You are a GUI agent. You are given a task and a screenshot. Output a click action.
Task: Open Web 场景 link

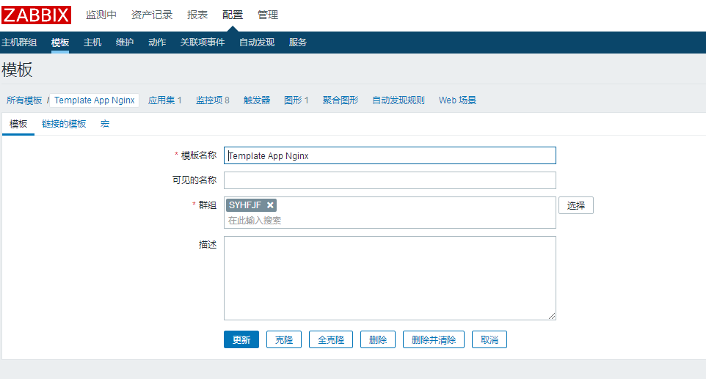pos(457,100)
